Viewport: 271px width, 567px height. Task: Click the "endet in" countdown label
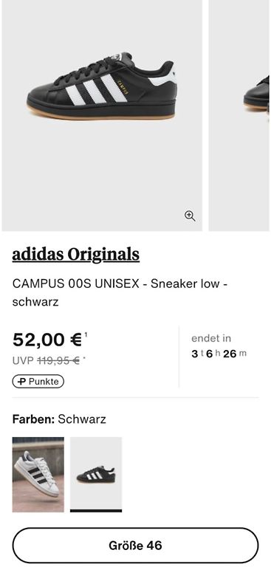(x=211, y=338)
